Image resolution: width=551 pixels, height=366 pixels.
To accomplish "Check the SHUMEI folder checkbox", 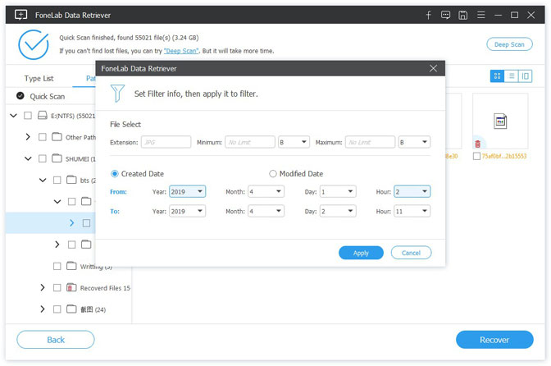I will (x=42, y=158).
